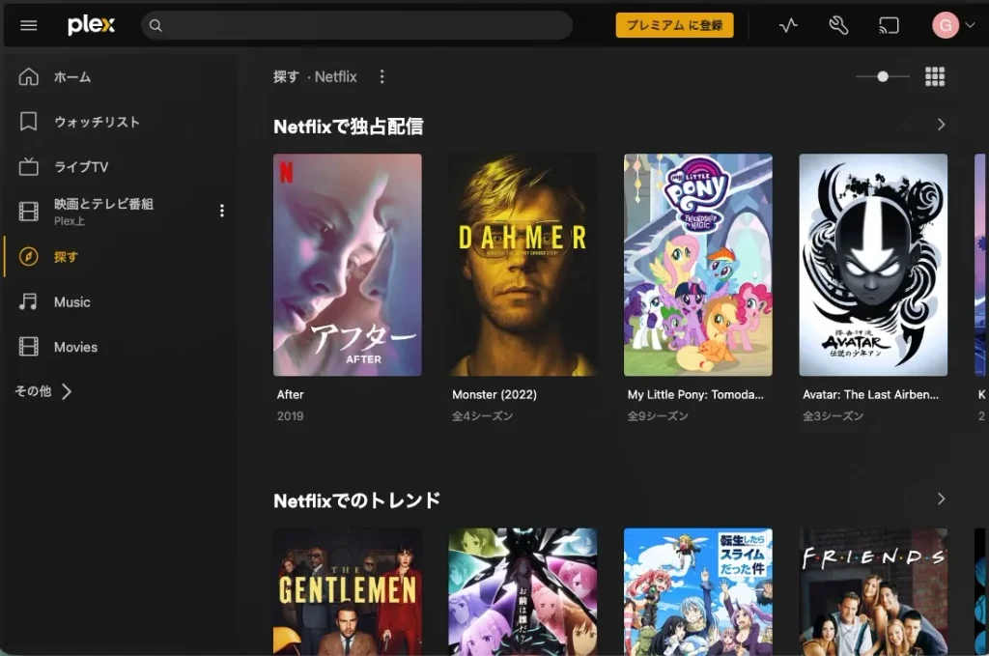Open three-dot menu next to Netflix
The image size is (989, 656).
point(381,76)
